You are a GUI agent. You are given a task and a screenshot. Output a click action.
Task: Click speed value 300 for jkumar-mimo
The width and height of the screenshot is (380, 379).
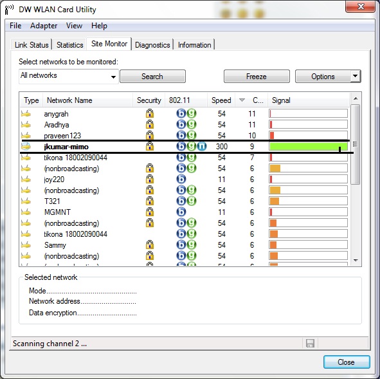click(222, 147)
